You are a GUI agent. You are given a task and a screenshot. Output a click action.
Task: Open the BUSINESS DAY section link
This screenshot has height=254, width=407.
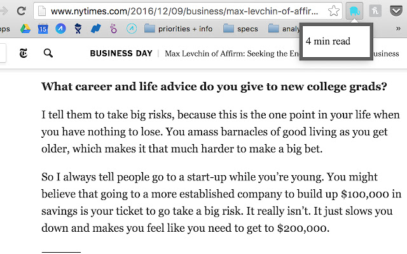(121, 53)
